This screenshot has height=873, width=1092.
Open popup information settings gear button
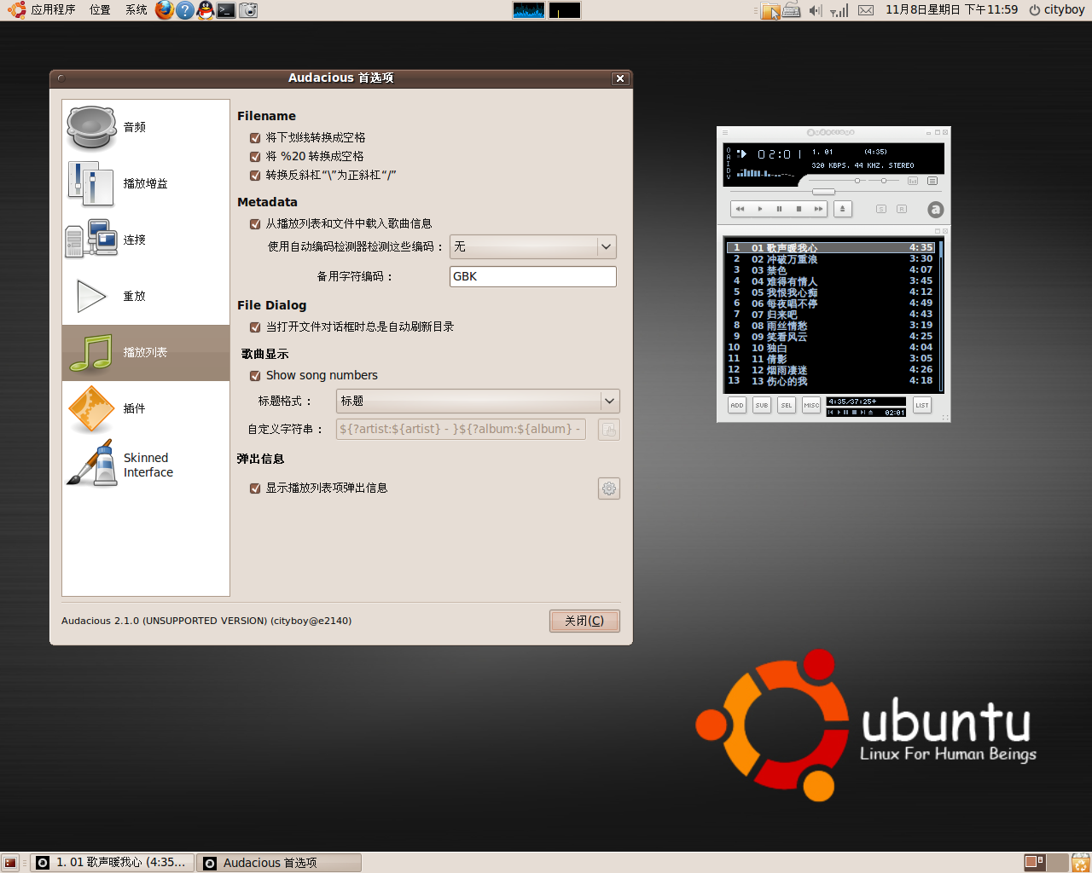[608, 489]
